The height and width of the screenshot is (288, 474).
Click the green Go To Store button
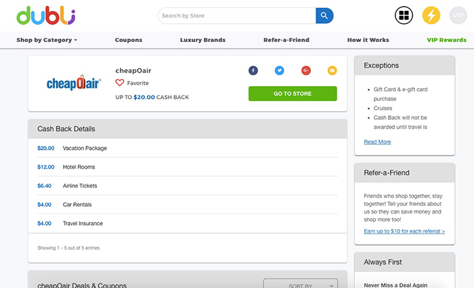tap(293, 94)
